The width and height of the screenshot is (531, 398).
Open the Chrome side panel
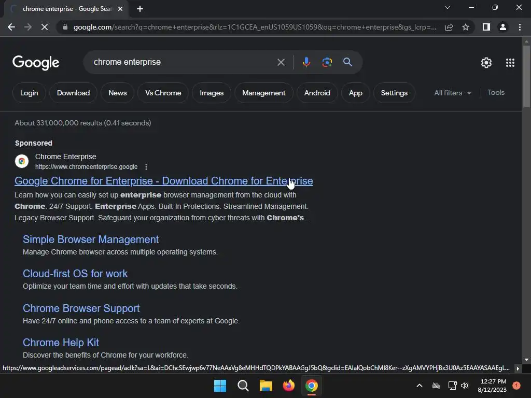click(486, 27)
